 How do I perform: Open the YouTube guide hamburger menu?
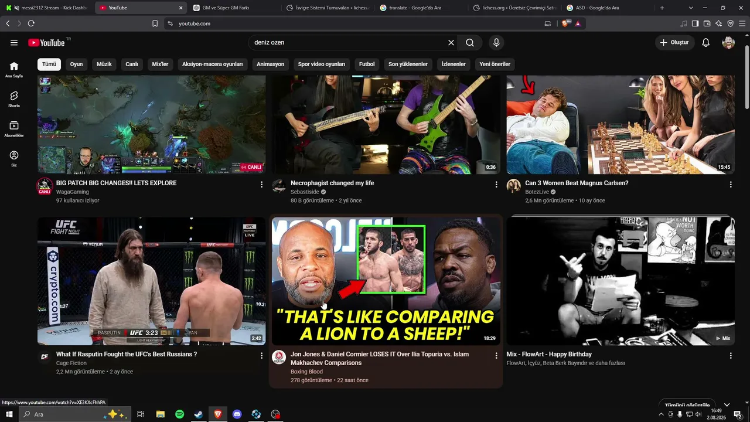(x=14, y=43)
